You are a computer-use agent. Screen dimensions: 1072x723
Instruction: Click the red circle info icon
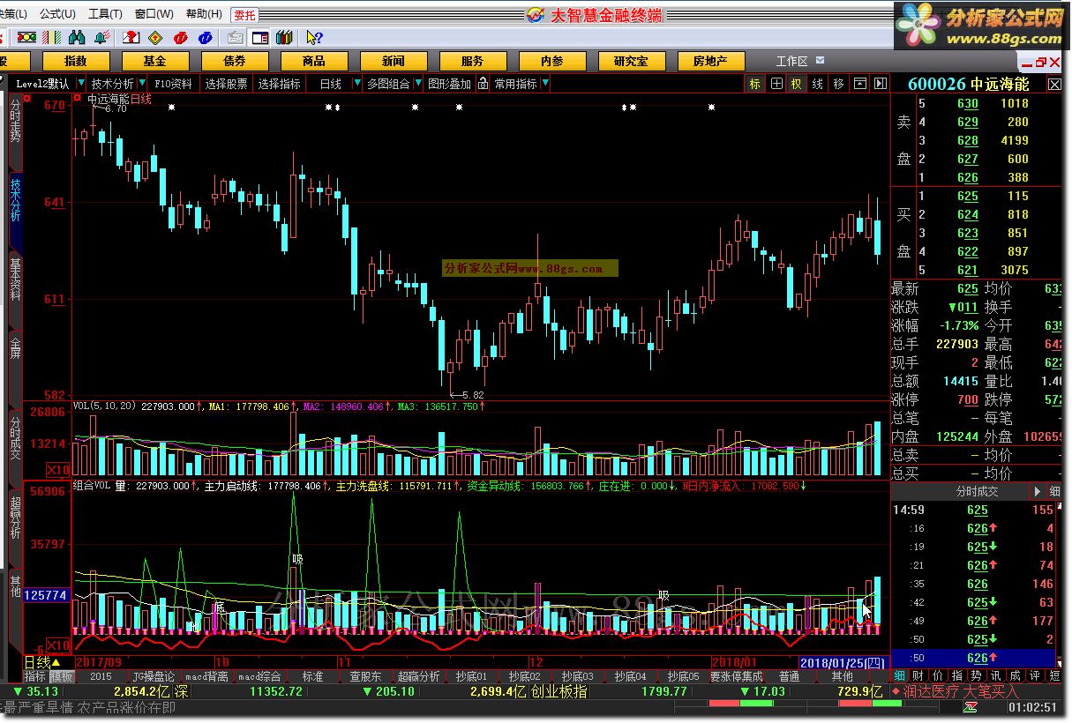coord(180,37)
